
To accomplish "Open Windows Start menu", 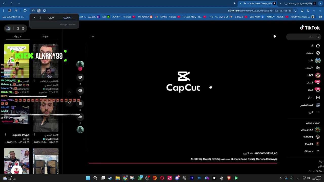I will pyautogui.click(x=88, y=178).
